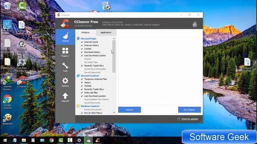This screenshot has height=144, width=257.
Task: Enable the Edge Set Aside Tabs checkbox
Action: 82,62
